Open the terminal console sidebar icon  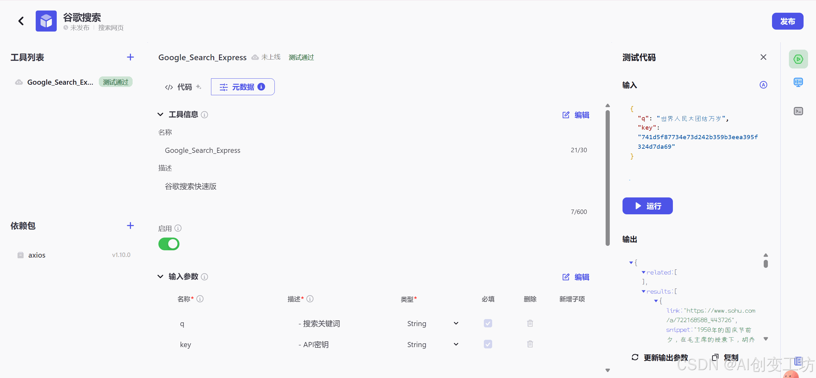point(798,111)
